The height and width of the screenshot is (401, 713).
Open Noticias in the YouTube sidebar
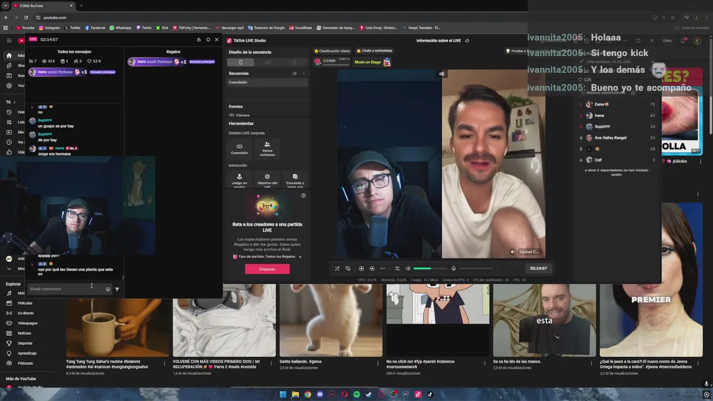click(x=25, y=333)
